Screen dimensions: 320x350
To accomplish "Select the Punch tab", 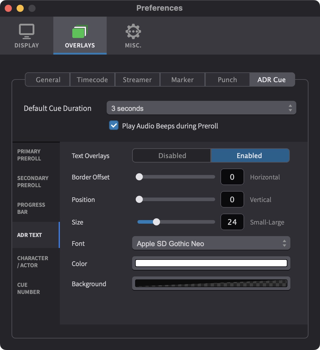I will click(227, 80).
